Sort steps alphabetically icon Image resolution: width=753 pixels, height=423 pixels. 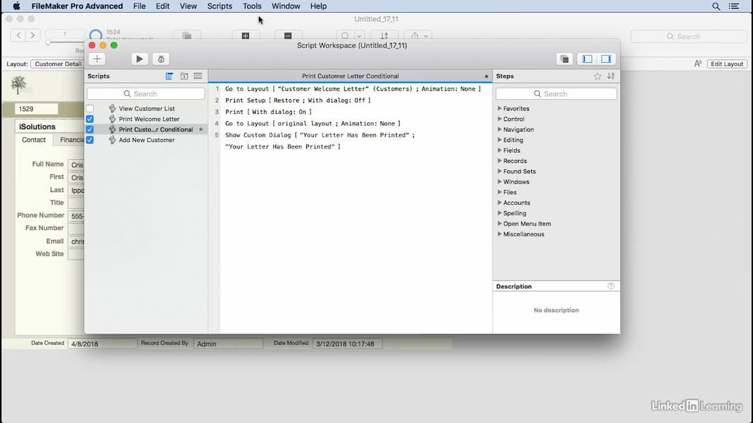tap(611, 76)
